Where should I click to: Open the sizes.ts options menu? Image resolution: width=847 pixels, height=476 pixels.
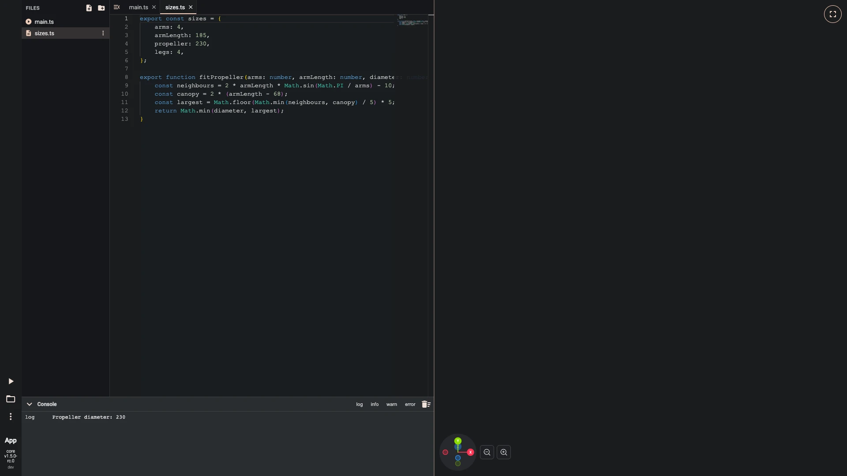(x=103, y=33)
